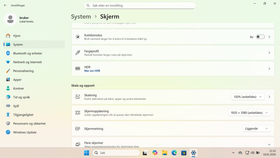Open File Explorer from the taskbar
This screenshot has width=280, height=158.
(x=164, y=153)
